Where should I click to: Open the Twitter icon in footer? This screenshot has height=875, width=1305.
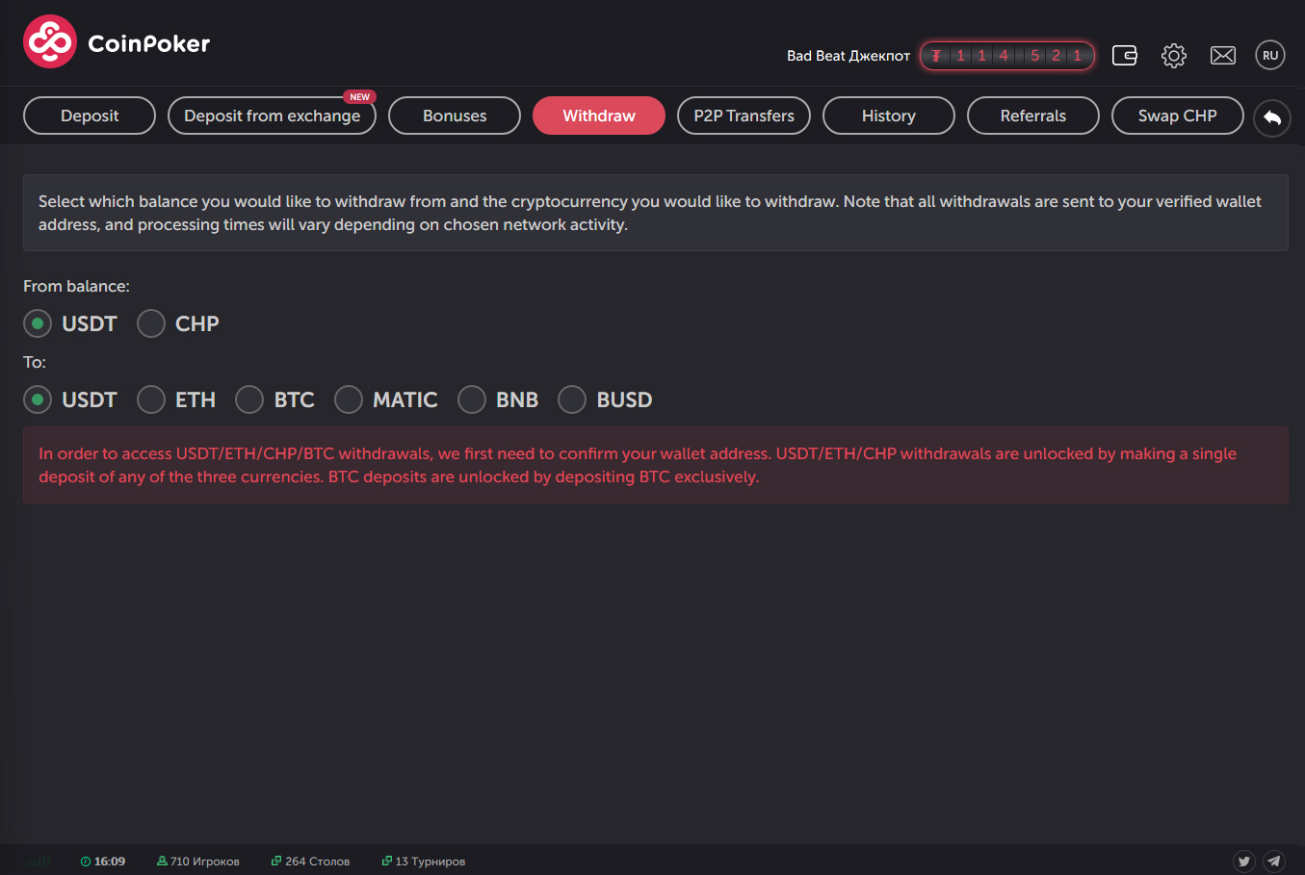pos(1244,862)
